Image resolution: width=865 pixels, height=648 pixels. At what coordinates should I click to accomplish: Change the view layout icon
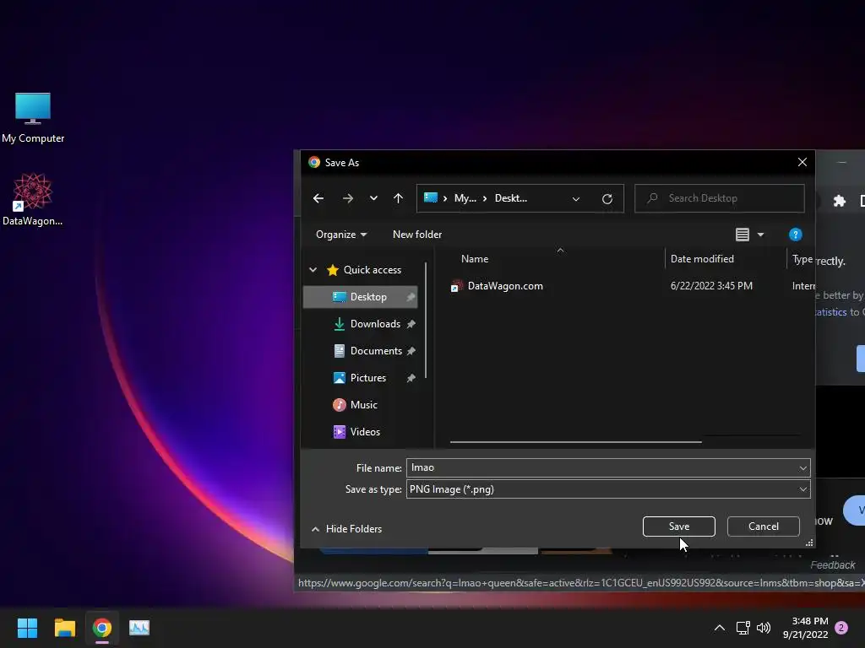coord(743,235)
